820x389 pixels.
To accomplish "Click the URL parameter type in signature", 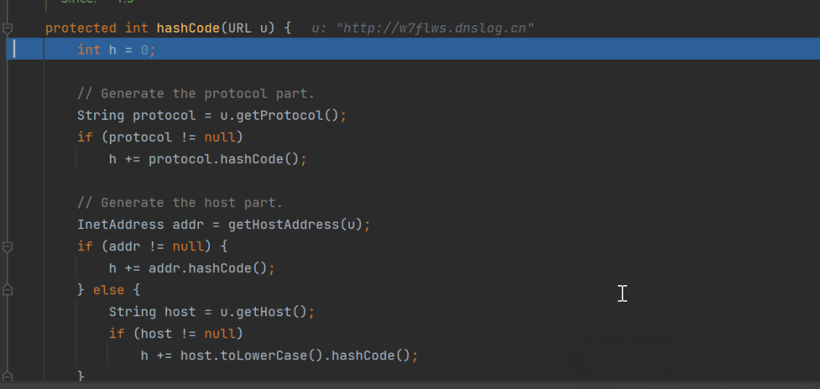I will [x=240, y=28].
